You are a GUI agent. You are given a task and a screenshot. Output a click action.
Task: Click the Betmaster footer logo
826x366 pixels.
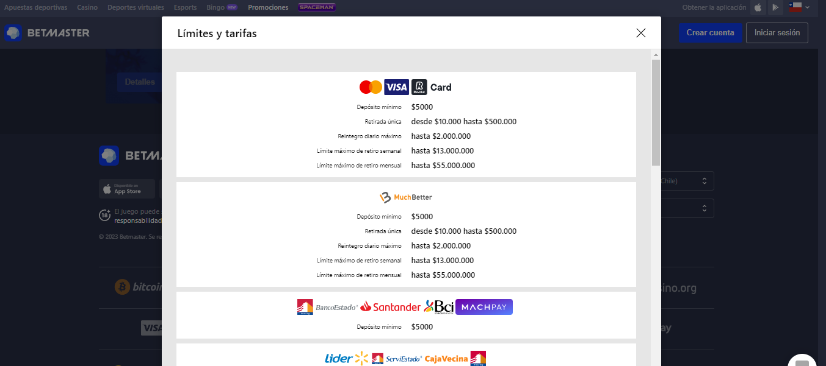coord(130,156)
